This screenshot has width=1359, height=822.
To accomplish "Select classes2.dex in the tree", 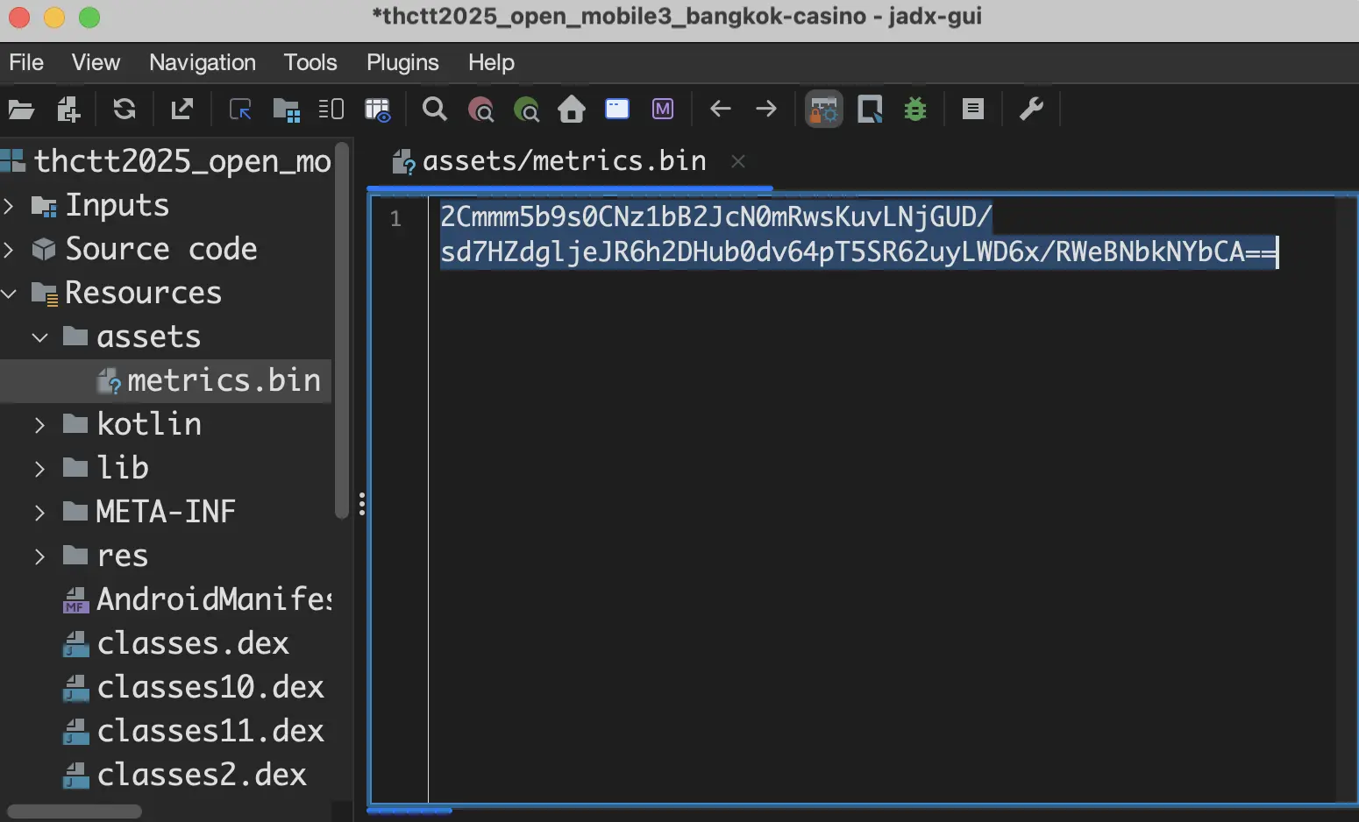I will tap(201, 775).
